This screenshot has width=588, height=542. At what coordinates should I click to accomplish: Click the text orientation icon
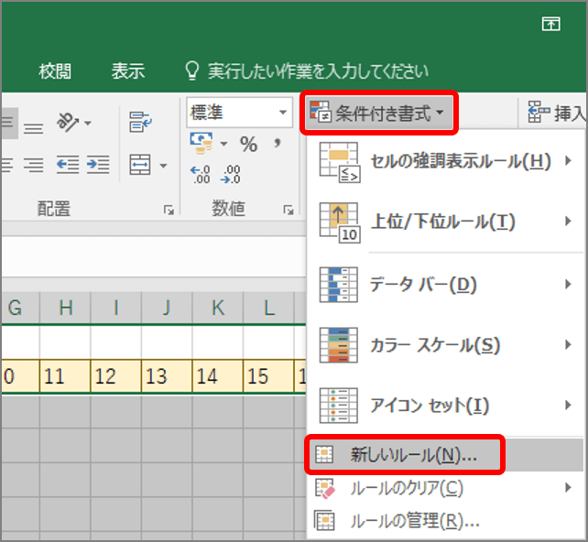(68, 122)
